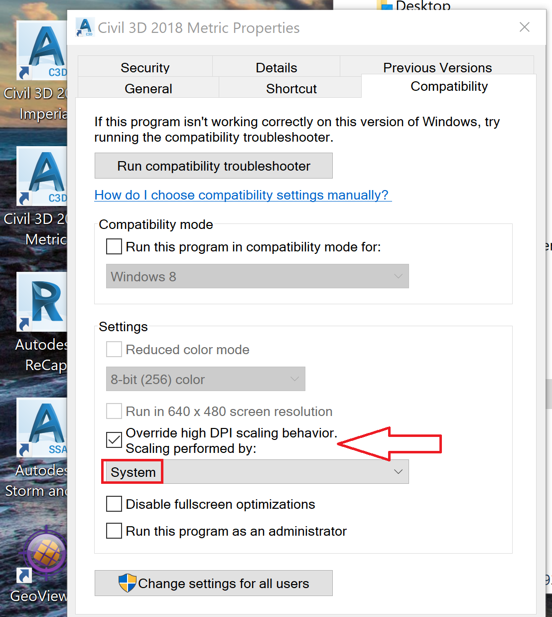Image resolution: width=552 pixels, height=617 pixels.
Task: Run compatibility troubleshooter
Action: click(213, 166)
